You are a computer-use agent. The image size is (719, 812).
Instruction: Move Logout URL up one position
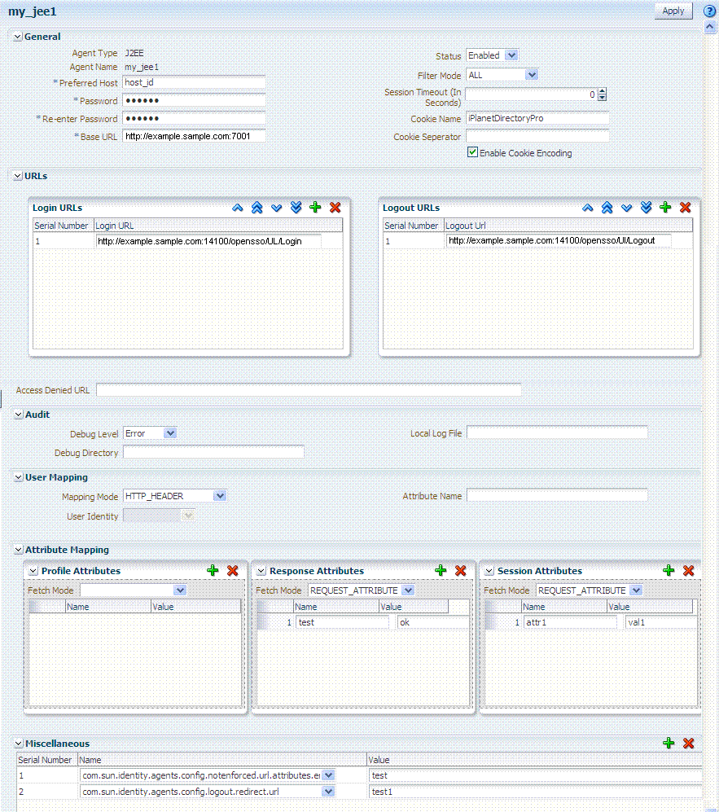pos(588,208)
